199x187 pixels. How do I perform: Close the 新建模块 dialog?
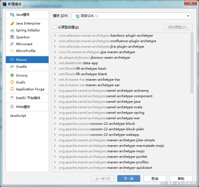190,3
